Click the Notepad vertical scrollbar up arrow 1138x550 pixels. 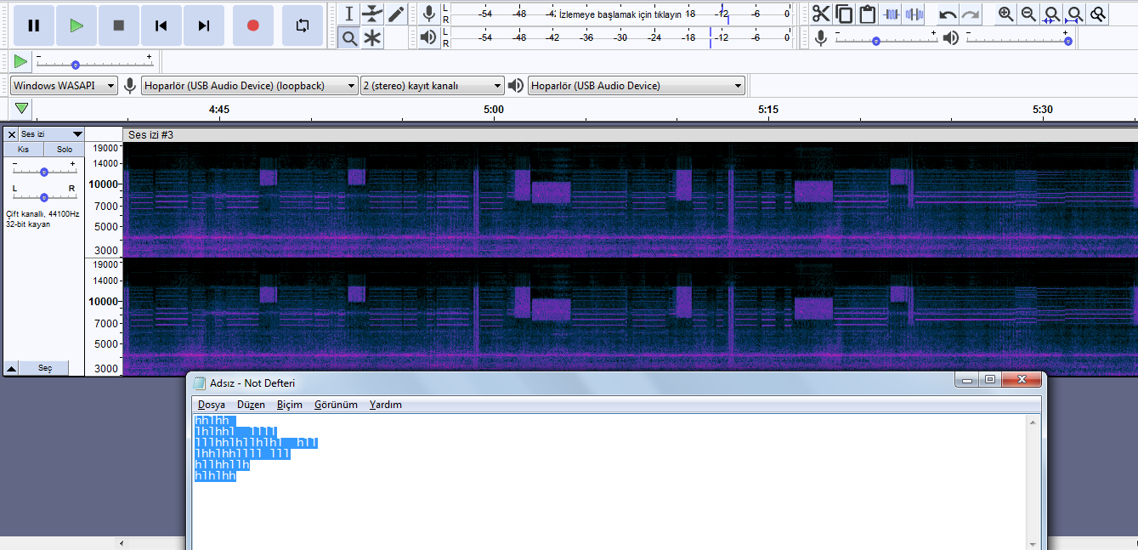(1034, 422)
